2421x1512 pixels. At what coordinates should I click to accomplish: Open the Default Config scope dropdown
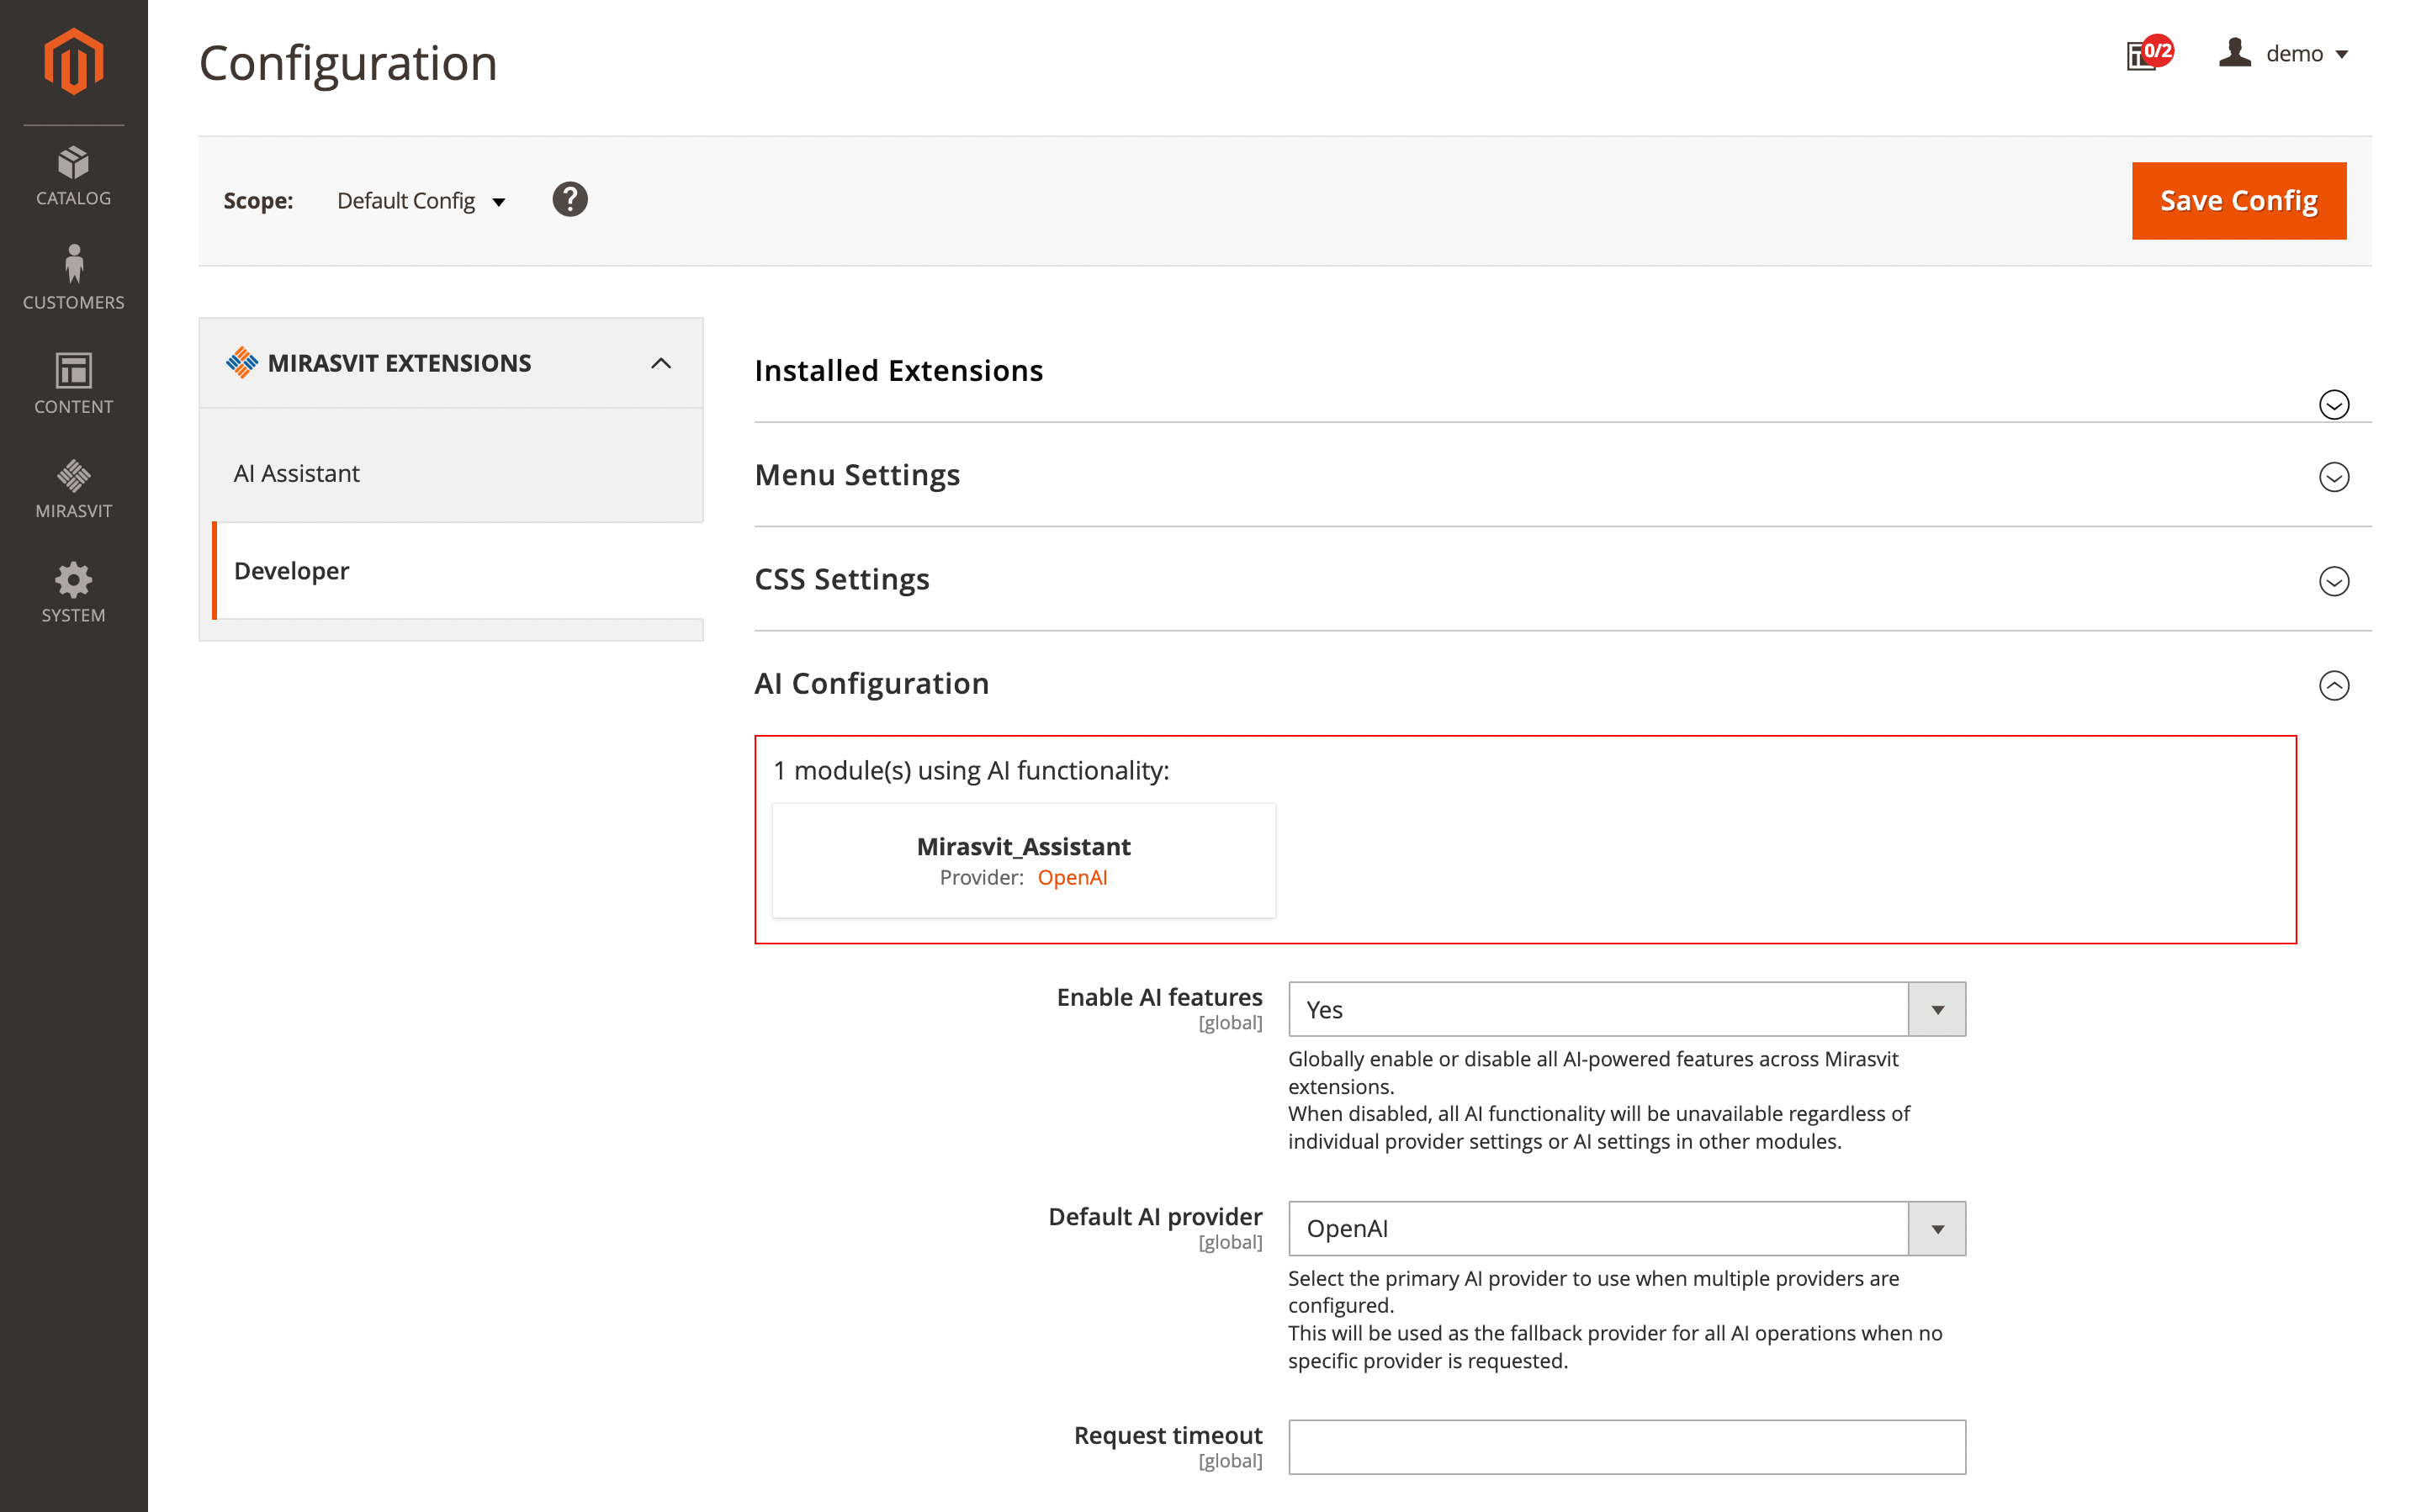point(421,201)
